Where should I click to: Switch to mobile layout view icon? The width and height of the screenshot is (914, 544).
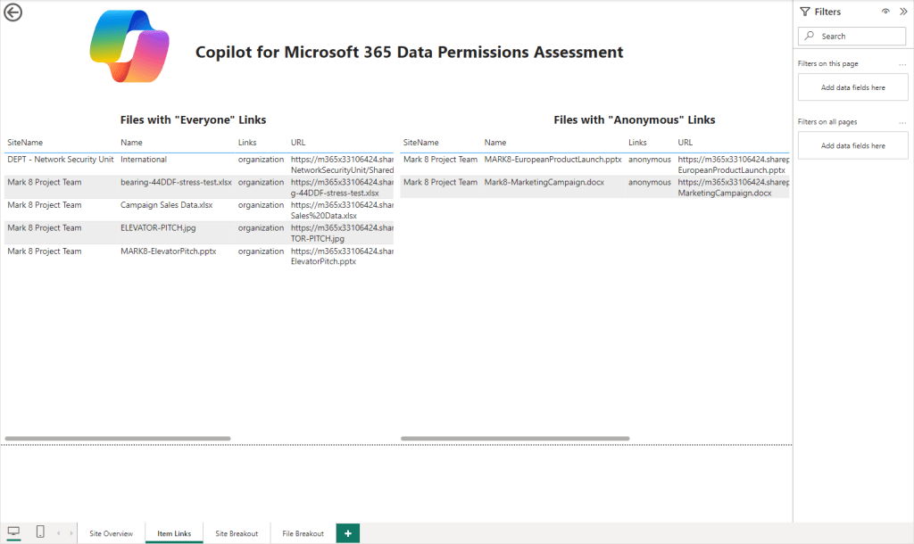[x=40, y=532]
